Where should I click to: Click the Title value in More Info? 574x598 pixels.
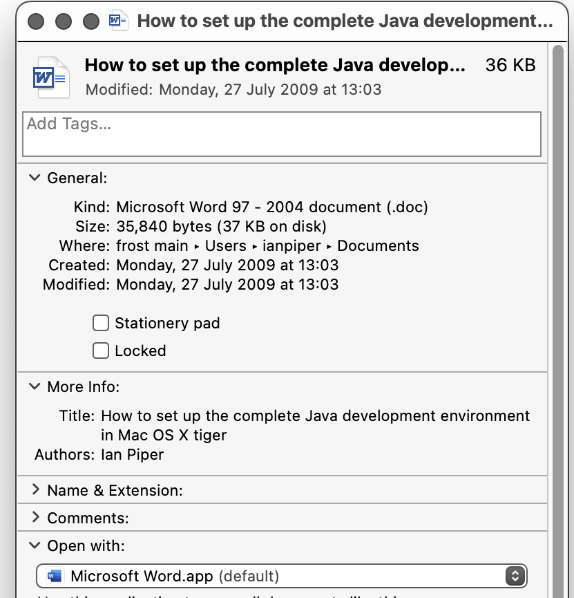315,425
